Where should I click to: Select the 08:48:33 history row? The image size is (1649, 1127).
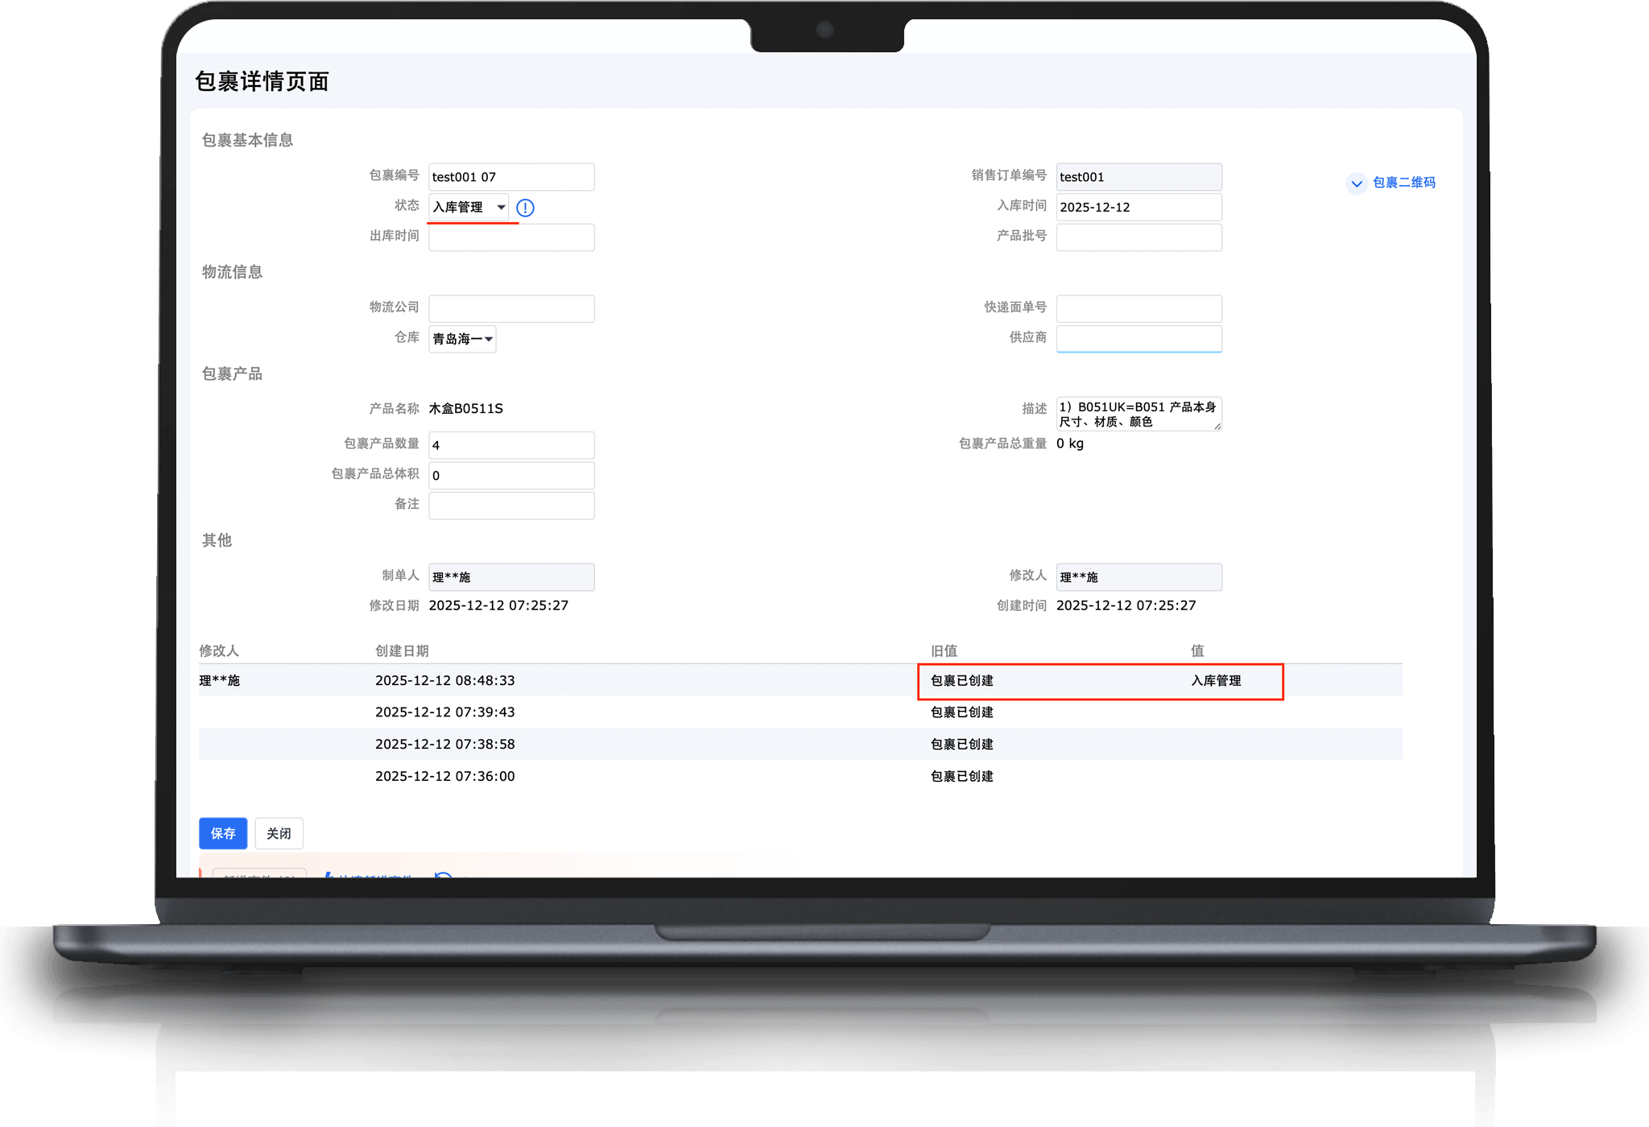444,680
